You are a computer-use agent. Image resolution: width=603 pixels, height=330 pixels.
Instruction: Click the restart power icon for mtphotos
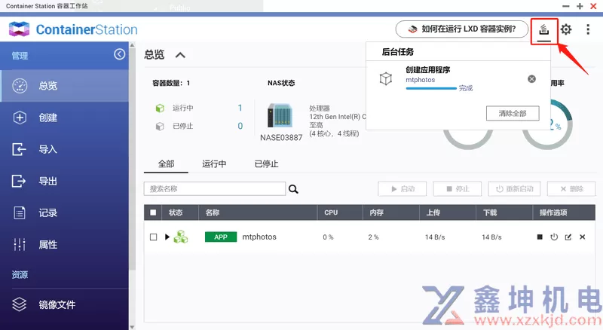554,237
